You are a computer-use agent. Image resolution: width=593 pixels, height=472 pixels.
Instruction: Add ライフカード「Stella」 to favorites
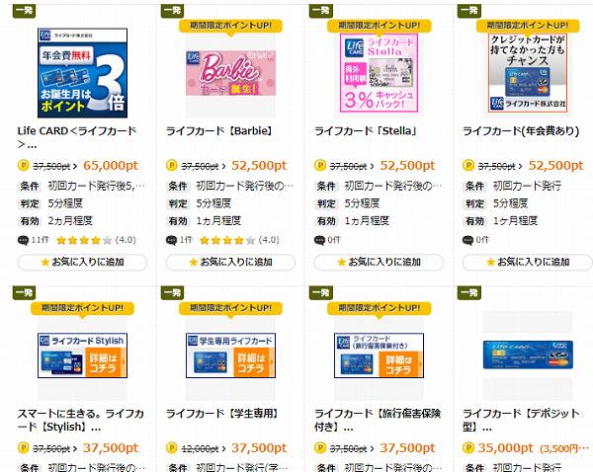point(379,263)
